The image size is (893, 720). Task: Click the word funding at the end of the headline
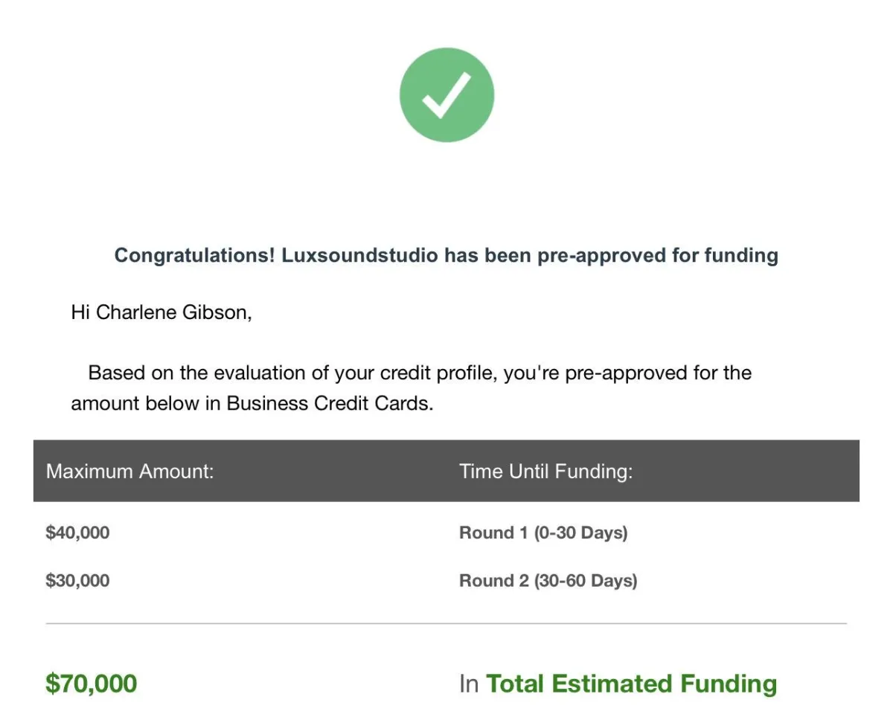(x=741, y=256)
